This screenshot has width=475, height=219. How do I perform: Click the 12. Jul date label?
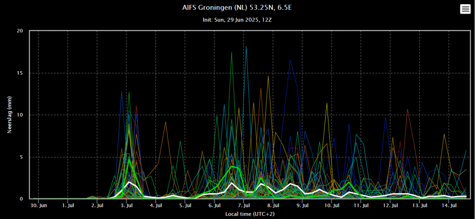click(x=391, y=206)
